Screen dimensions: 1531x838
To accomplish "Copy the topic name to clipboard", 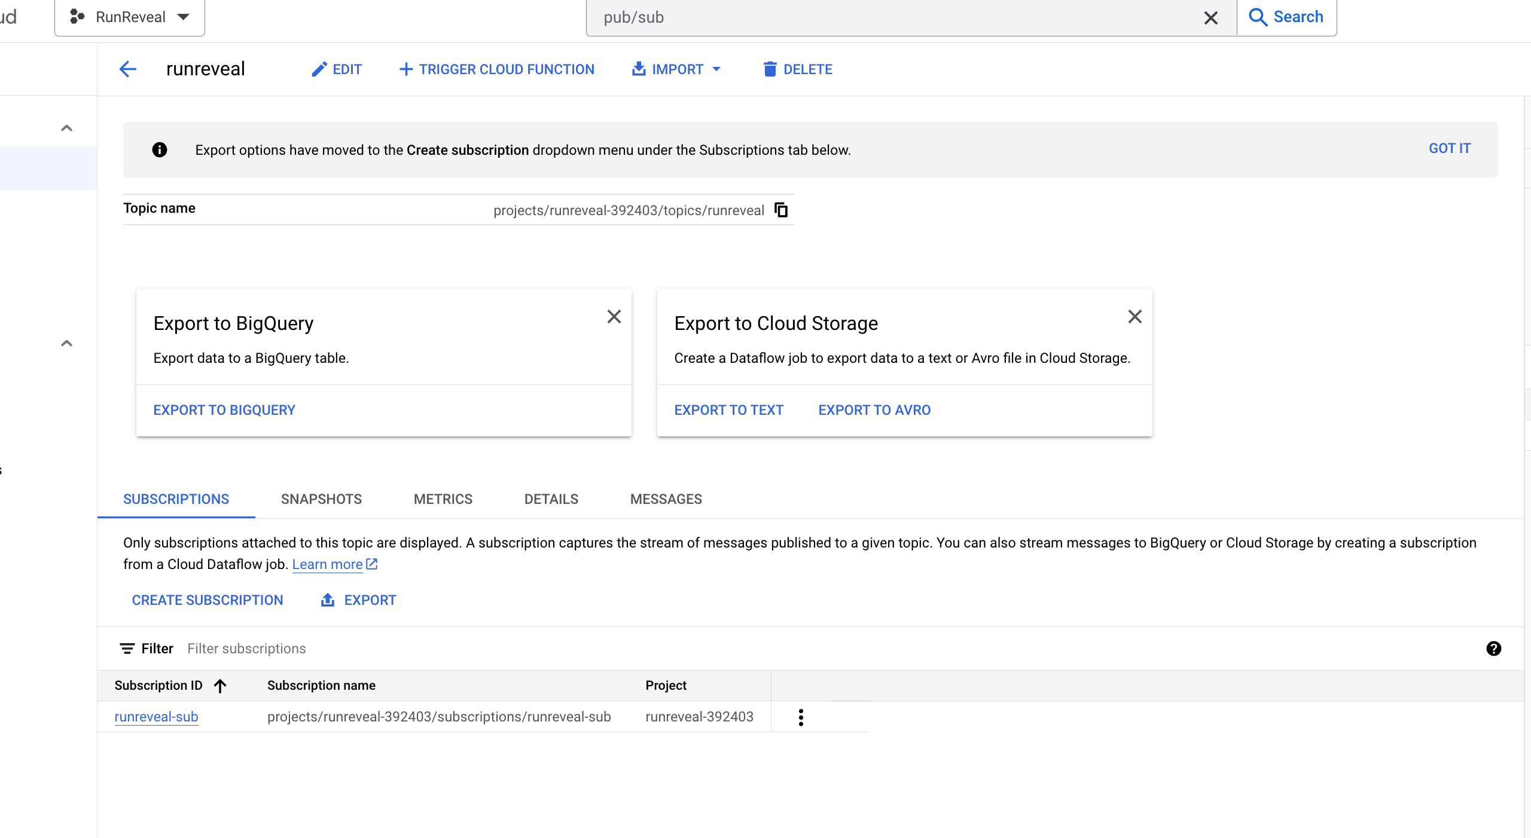I will (x=781, y=210).
